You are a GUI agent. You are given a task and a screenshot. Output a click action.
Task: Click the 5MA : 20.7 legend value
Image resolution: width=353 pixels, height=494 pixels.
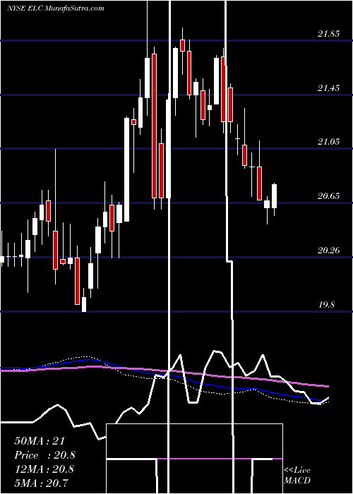pyautogui.click(x=42, y=483)
